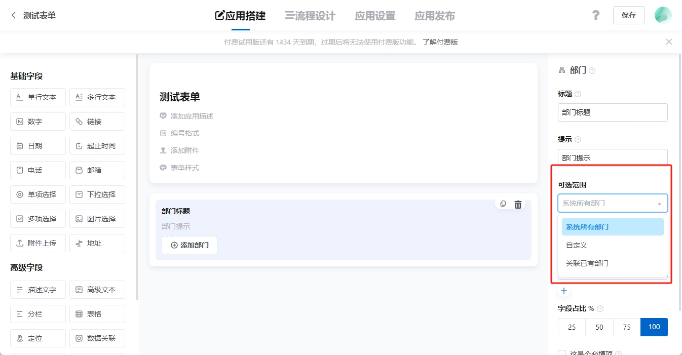Set field width to 25 percent

pos(572,327)
